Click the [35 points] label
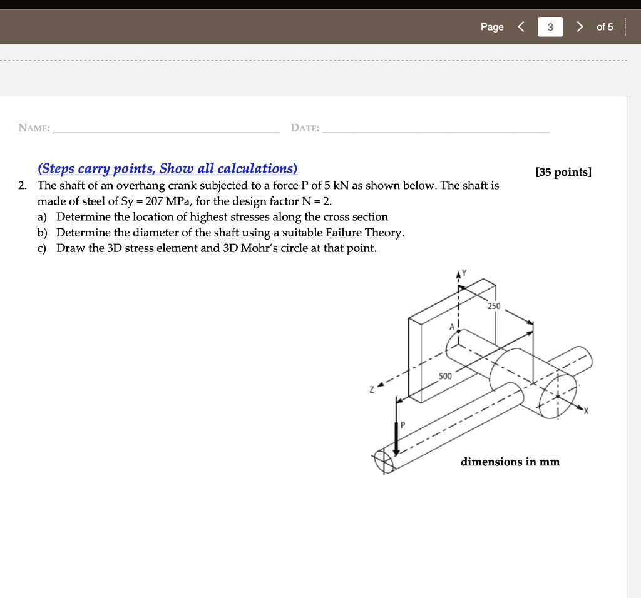This screenshot has width=641, height=598. pos(563,172)
